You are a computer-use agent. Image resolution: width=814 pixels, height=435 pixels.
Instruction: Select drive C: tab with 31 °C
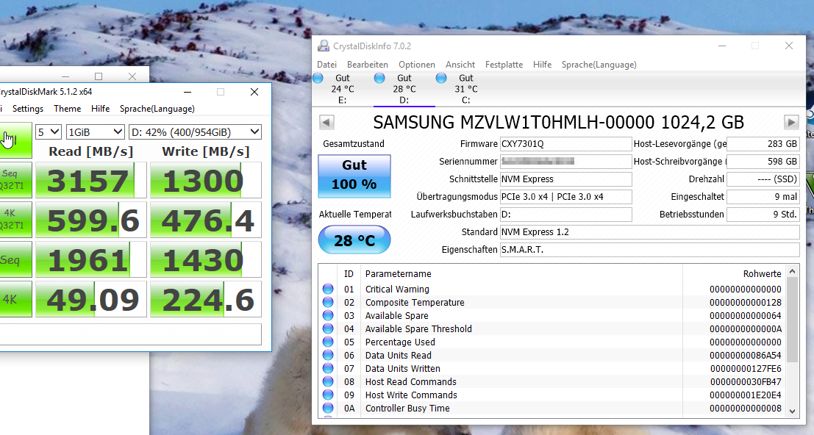point(465,89)
